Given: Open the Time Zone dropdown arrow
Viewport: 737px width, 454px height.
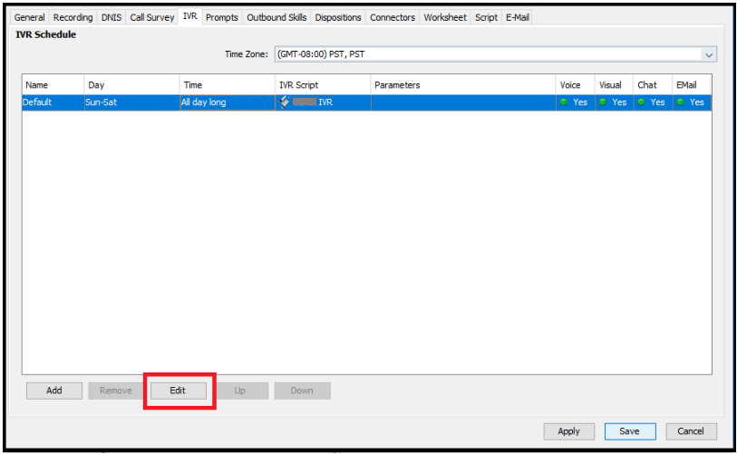Looking at the screenshot, I should 709,54.
